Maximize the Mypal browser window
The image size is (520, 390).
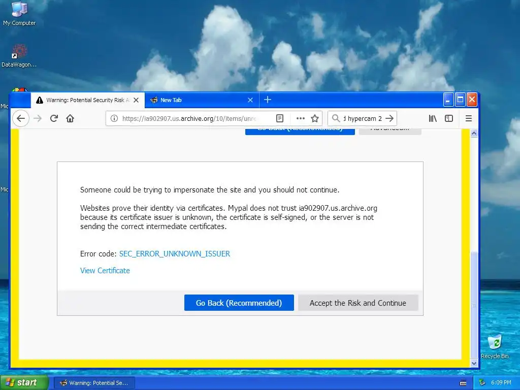(460, 100)
